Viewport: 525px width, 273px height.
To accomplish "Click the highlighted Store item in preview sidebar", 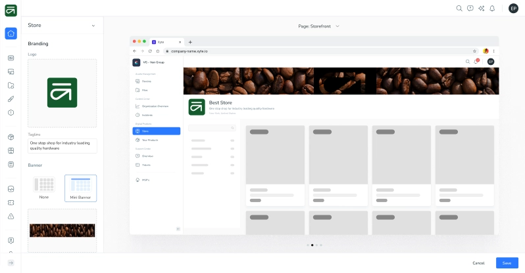I will pos(157,131).
